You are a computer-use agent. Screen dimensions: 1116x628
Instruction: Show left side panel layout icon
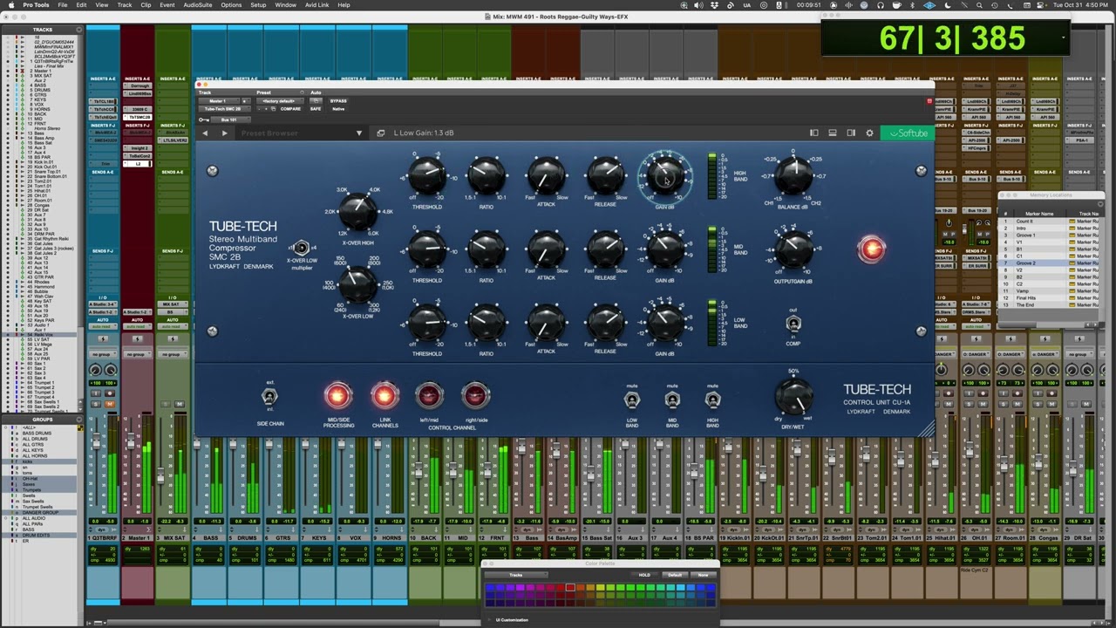[x=814, y=133]
